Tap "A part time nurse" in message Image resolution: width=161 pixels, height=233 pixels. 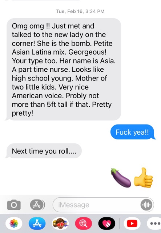[41, 70]
